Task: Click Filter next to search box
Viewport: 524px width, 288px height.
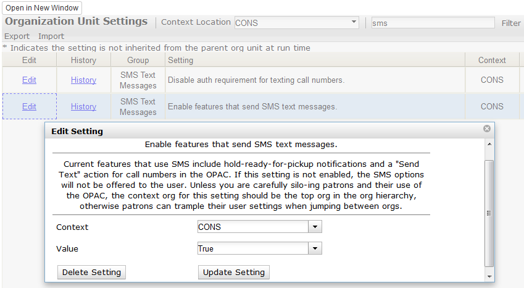Action: pos(511,23)
